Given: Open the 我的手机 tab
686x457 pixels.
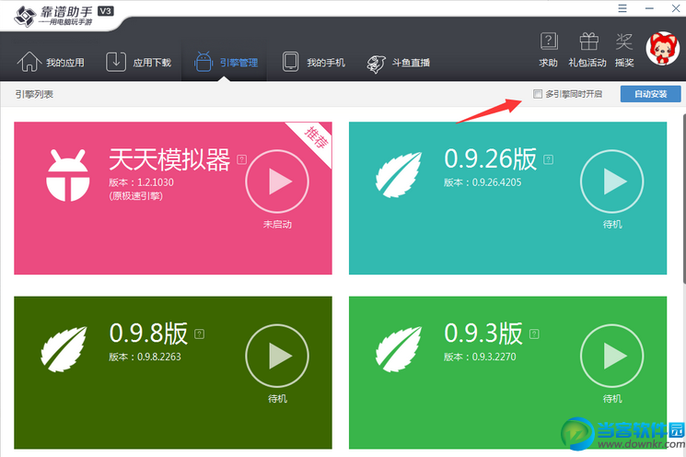Looking at the screenshot, I should (x=313, y=62).
